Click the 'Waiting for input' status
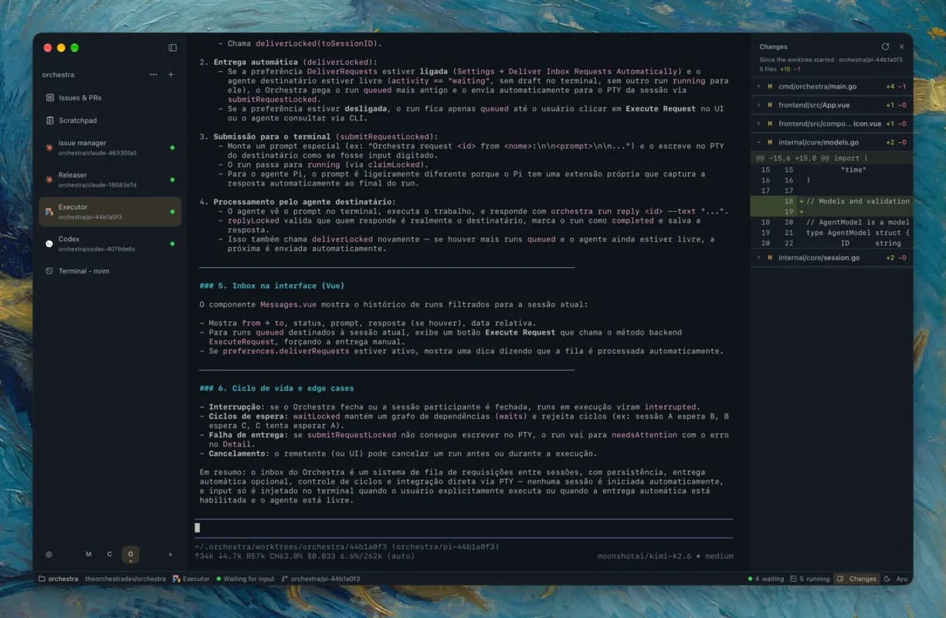 pos(245,579)
